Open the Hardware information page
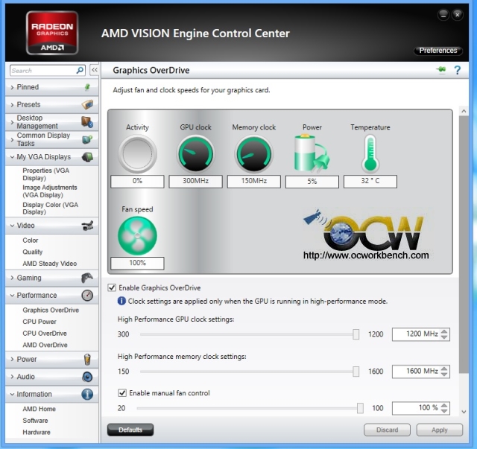Viewport: 477px width, 449px height. 37,433
